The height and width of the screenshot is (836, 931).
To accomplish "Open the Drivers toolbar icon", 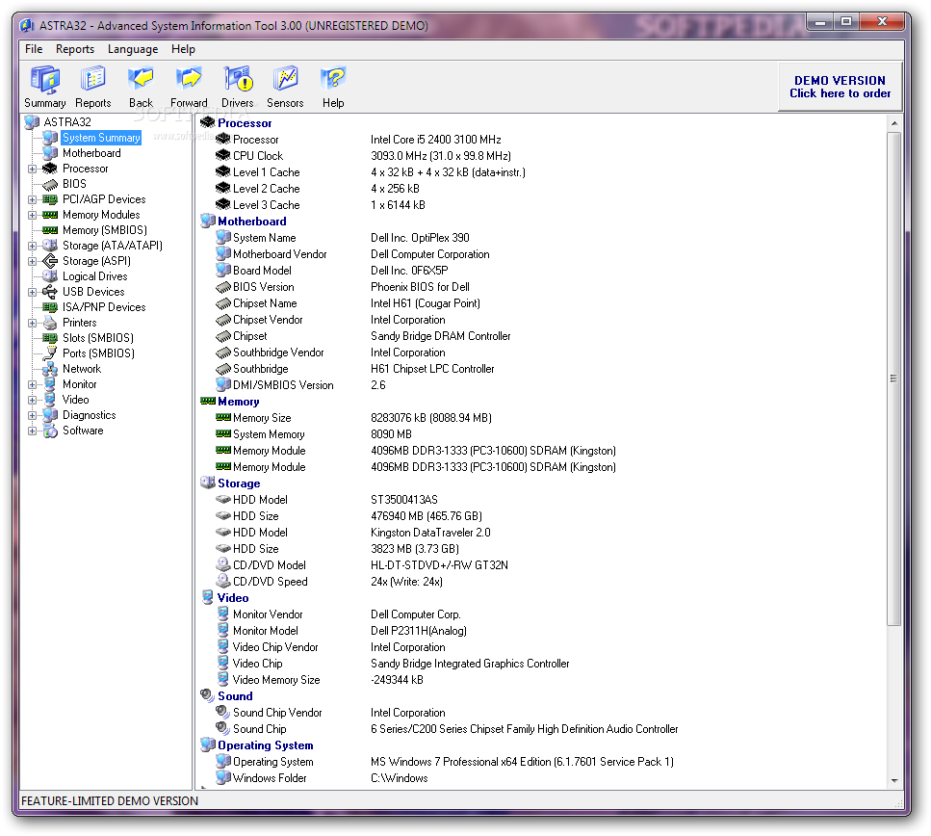I will [238, 87].
